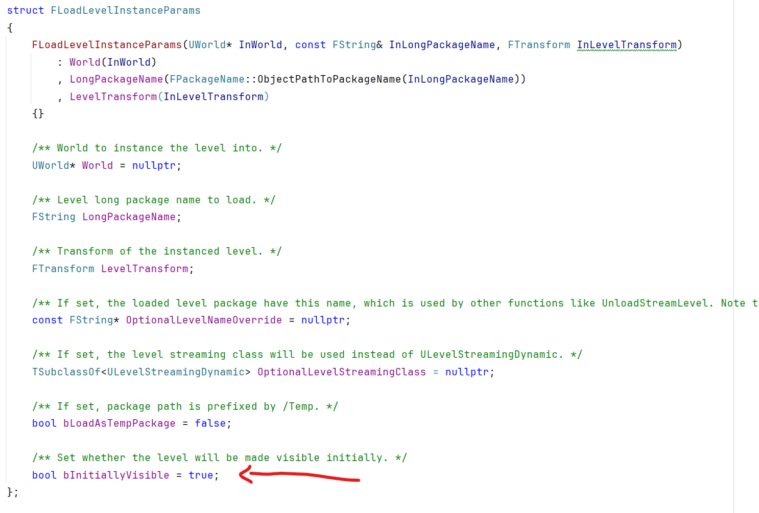The width and height of the screenshot is (759, 513).
Task: Click UWorld in the constructor parameter list
Action: pos(207,45)
